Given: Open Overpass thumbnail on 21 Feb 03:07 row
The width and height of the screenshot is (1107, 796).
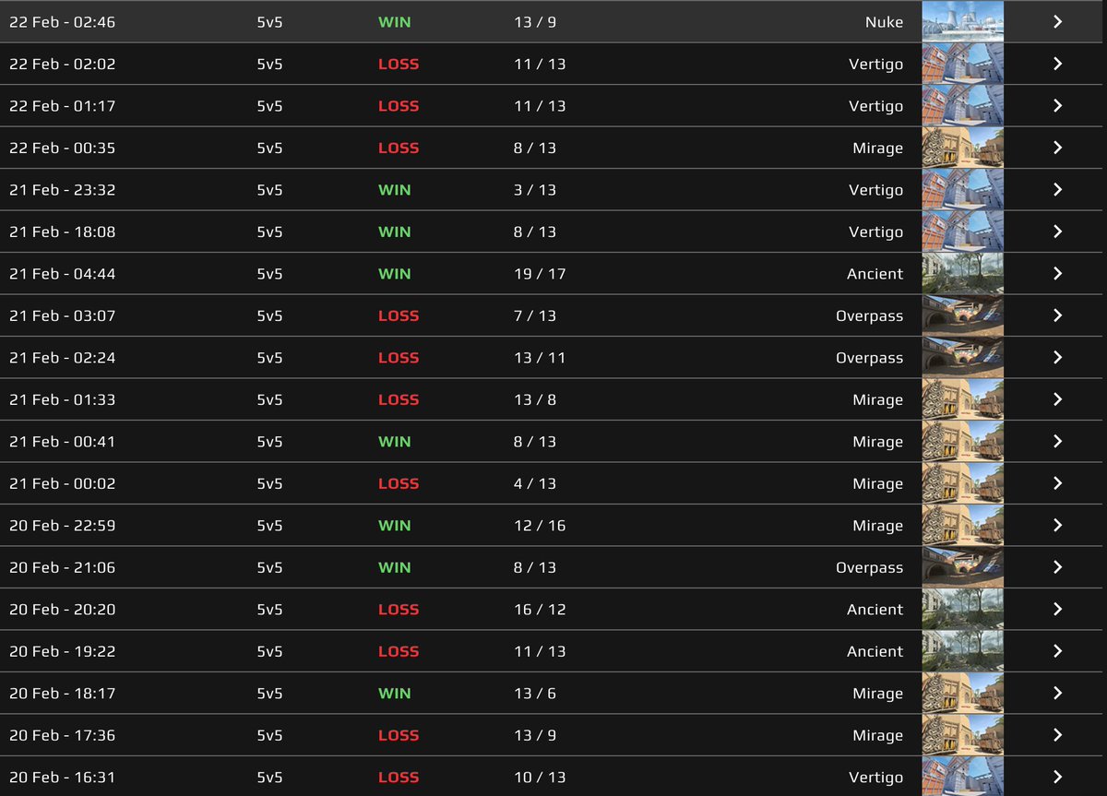Looking at the screenshot, I should (962, 315).
